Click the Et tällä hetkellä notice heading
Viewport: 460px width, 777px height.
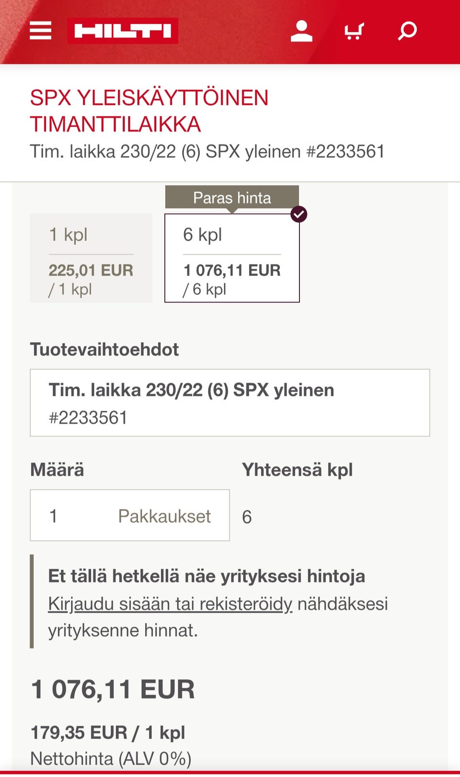(x=207, y=576)
